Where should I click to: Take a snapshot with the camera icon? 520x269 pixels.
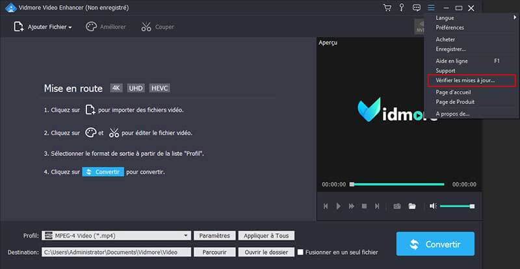396,206
